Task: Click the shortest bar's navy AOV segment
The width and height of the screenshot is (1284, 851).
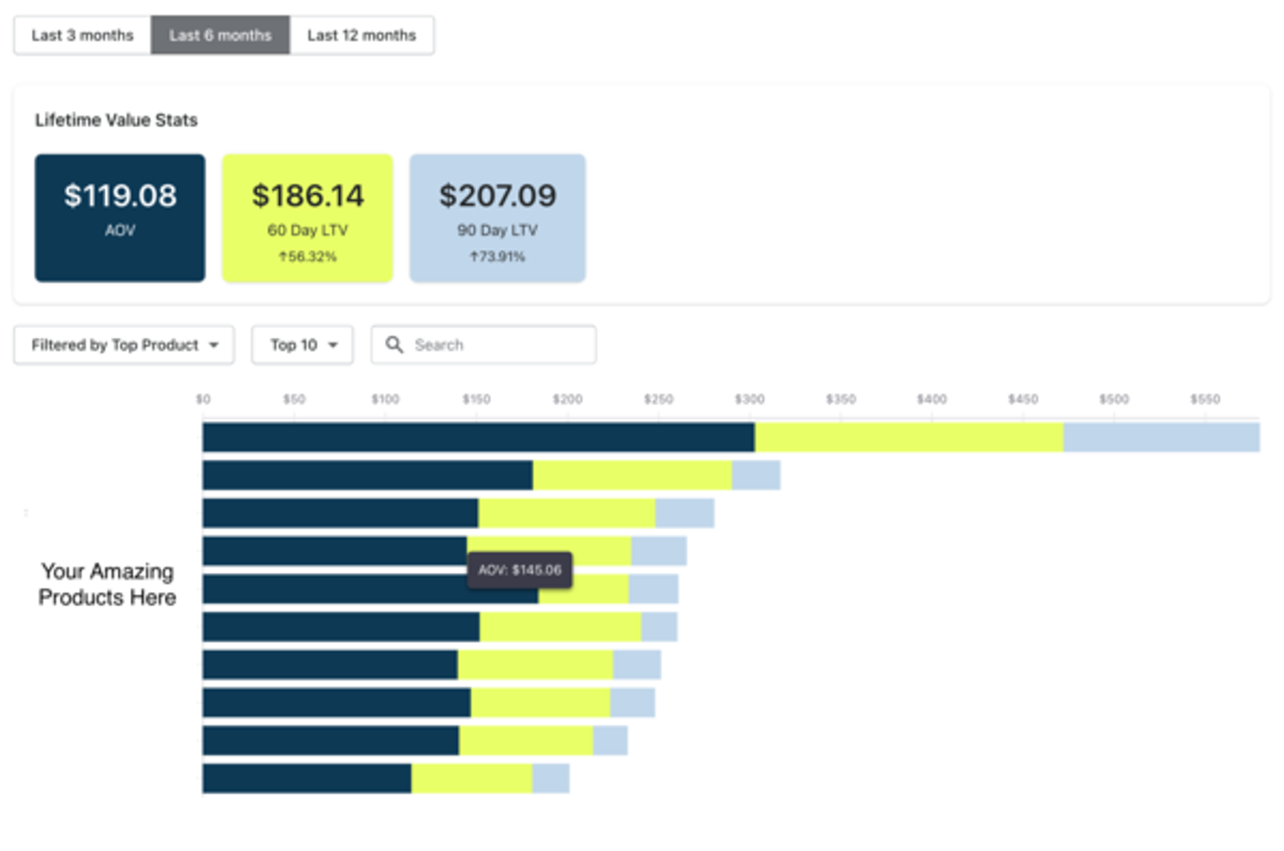Action: click(307, 778)
